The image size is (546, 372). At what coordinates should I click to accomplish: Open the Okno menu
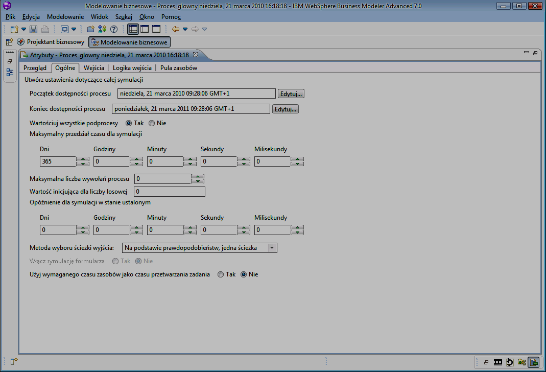tap(147, 17)
